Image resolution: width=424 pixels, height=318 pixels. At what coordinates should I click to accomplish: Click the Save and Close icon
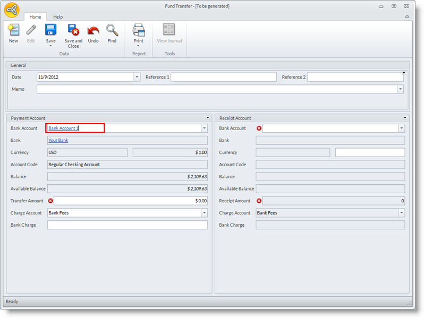tap(73, 30)
